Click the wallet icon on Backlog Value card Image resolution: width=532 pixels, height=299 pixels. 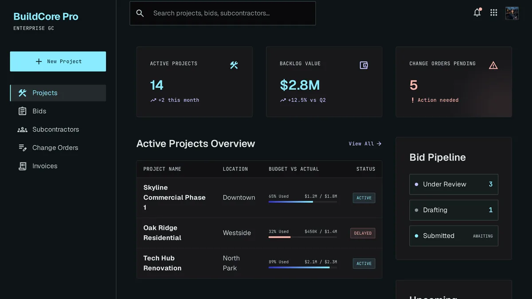364,65
